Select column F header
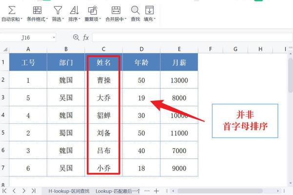 coord(210,49)
